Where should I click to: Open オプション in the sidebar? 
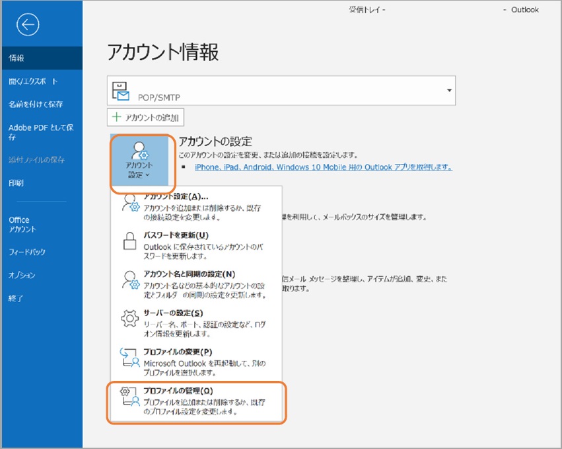42,275
